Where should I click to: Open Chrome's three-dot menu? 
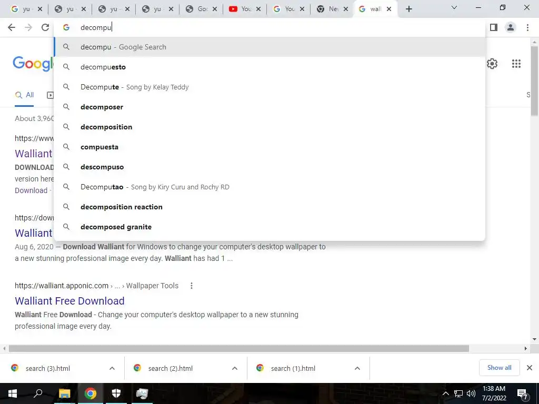click(527, 27)
